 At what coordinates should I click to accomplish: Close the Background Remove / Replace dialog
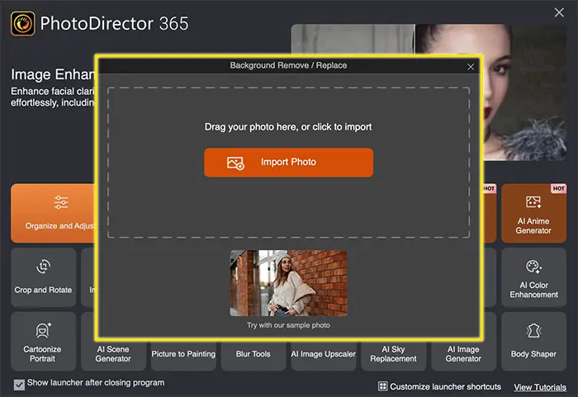click(x=471, y=67)
